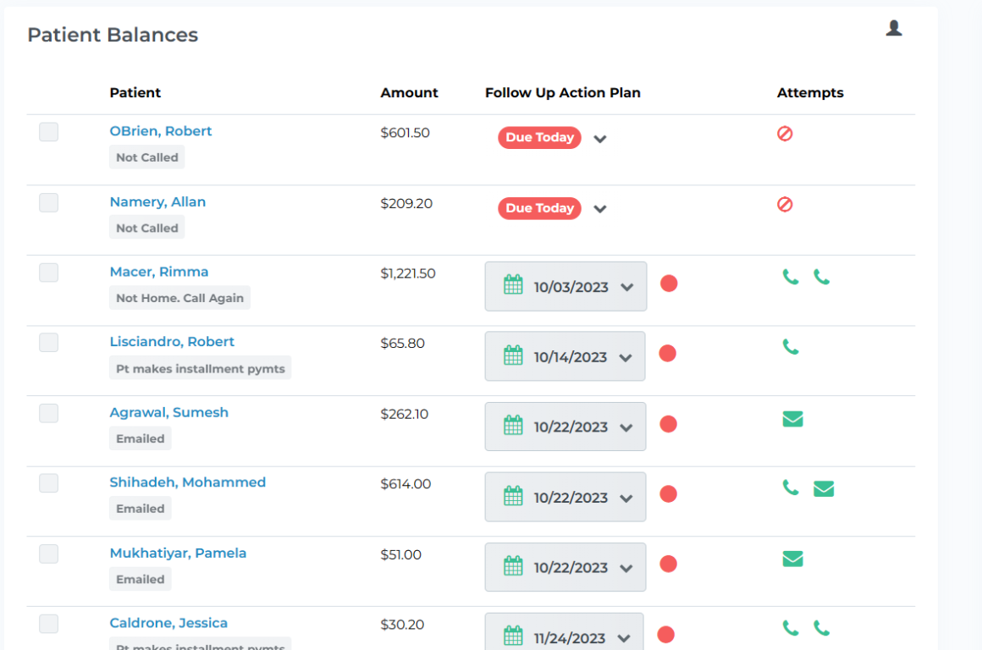Click the Follow Up Action Plan column header
Viewport: 982px width, 650px height.
point(562,93)
